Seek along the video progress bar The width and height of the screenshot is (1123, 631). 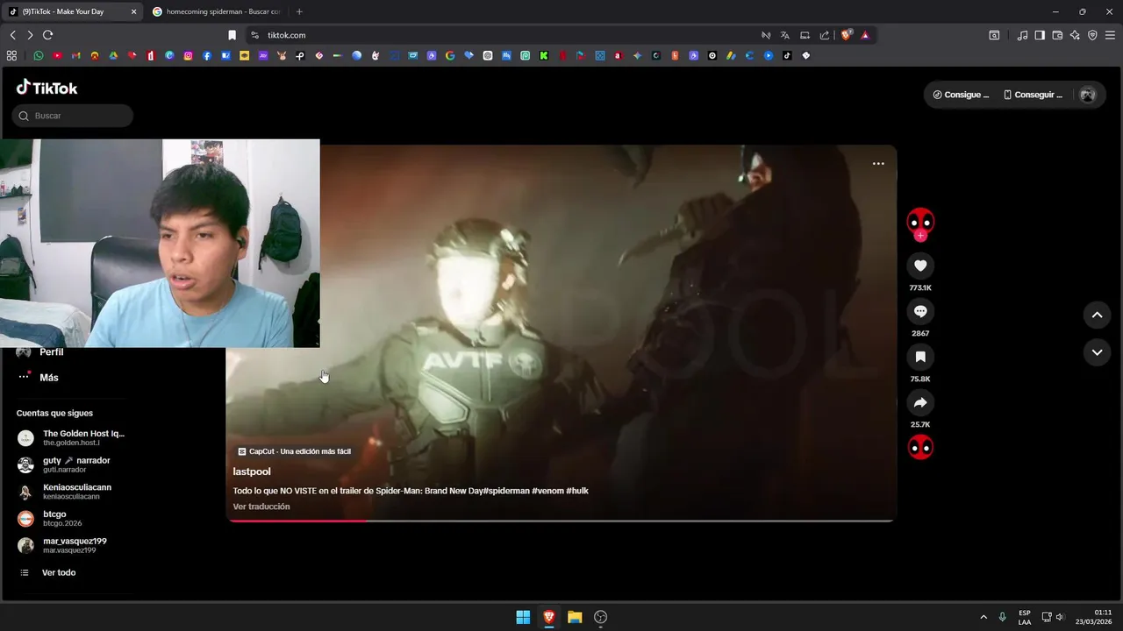(x=561, y=521)
